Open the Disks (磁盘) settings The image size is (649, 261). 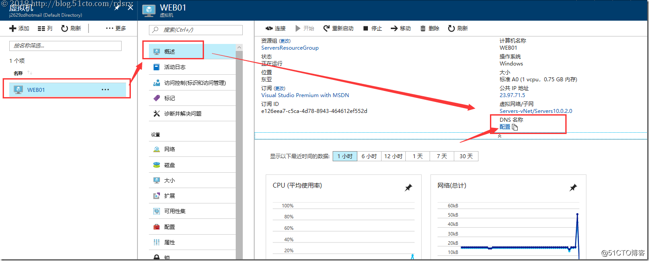192,165
